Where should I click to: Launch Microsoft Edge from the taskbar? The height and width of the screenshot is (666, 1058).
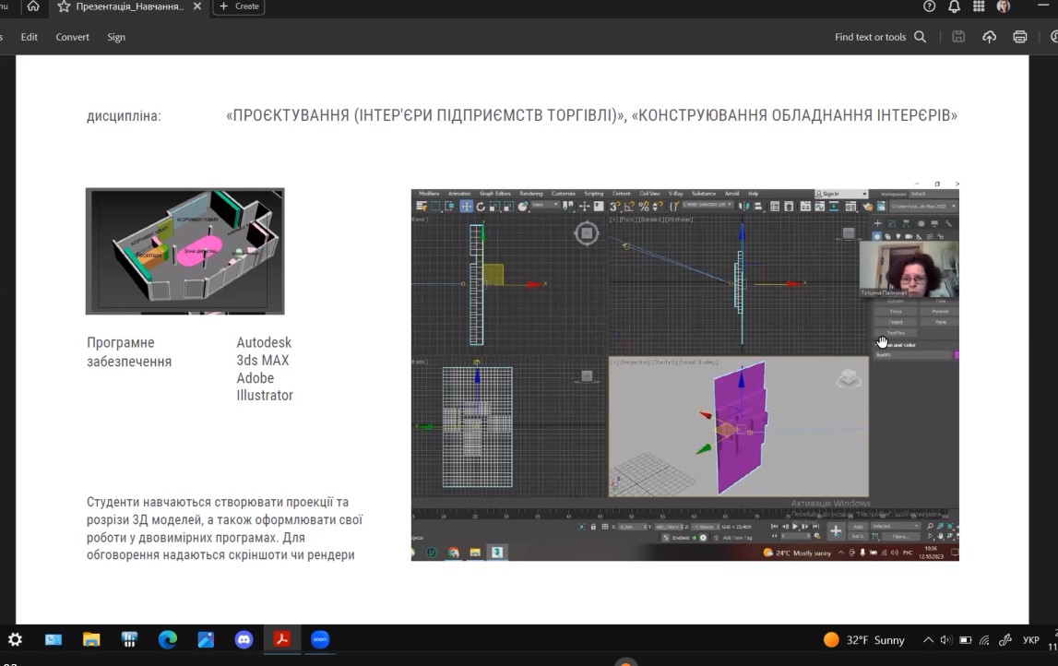coord(167,639)
